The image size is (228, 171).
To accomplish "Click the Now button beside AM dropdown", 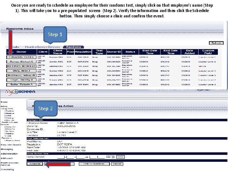I will (x=120, y=157).
